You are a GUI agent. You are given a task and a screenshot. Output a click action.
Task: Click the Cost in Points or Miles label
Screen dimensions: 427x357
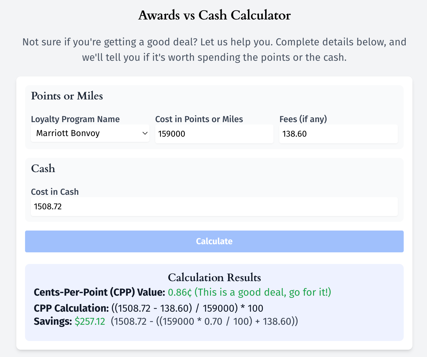tap(199, 119)
